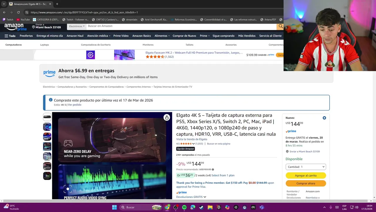Open the 7+ more images thumbnail

(x=47, y=176)
